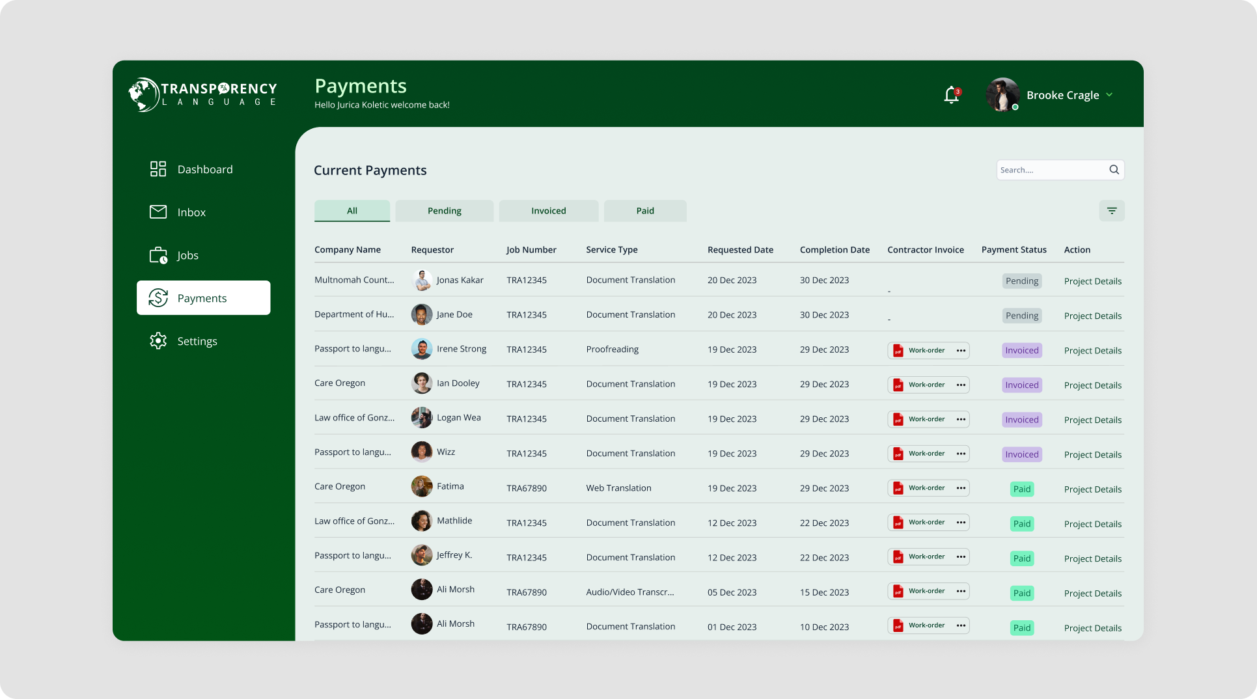Click the Company Name column header
1257x699 pixels.
point(348,250)
